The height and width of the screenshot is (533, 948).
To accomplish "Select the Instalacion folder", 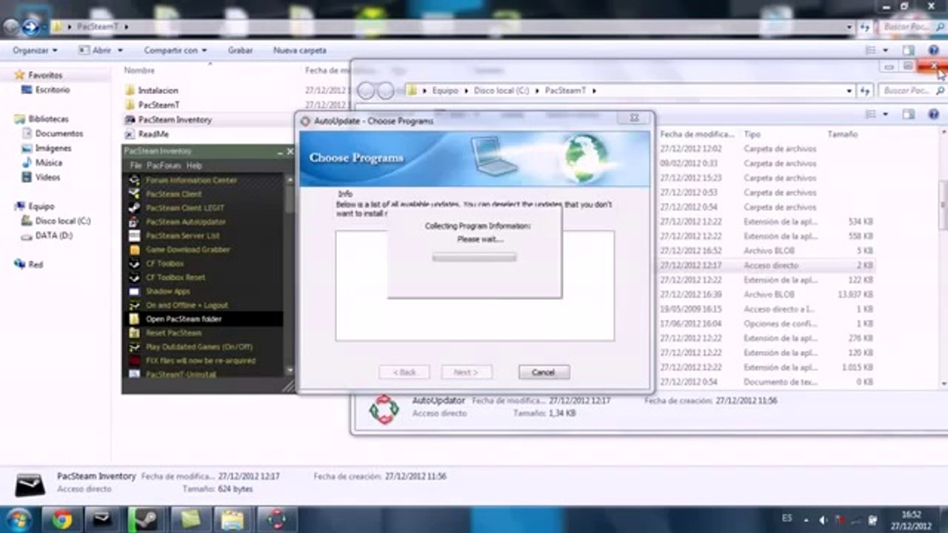I will (x=158, y=90).
